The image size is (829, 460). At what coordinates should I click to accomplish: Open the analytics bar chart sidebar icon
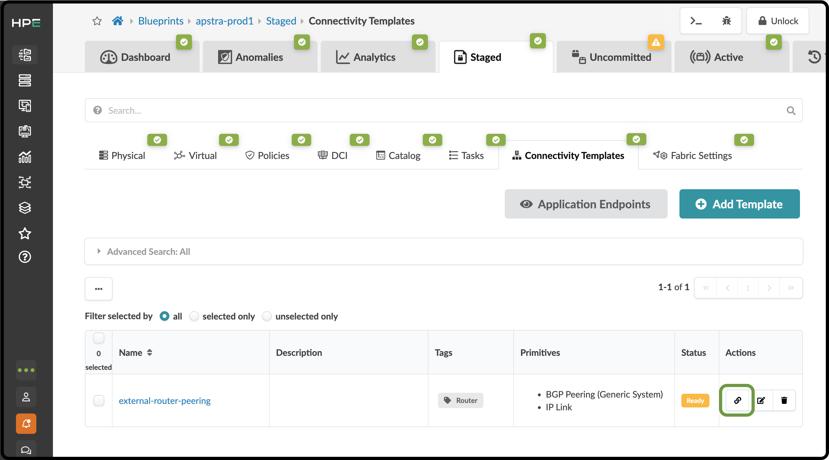tap(25, 157)
